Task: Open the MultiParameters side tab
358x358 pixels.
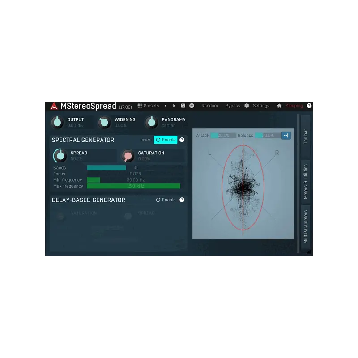Action: tap(306, 227)
